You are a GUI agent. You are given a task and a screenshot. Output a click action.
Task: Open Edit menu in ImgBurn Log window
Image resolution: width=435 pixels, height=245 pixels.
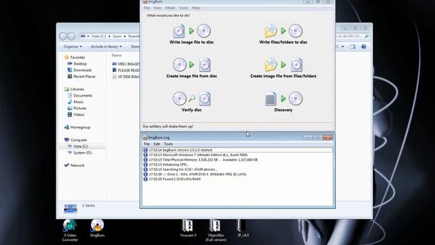157,144
